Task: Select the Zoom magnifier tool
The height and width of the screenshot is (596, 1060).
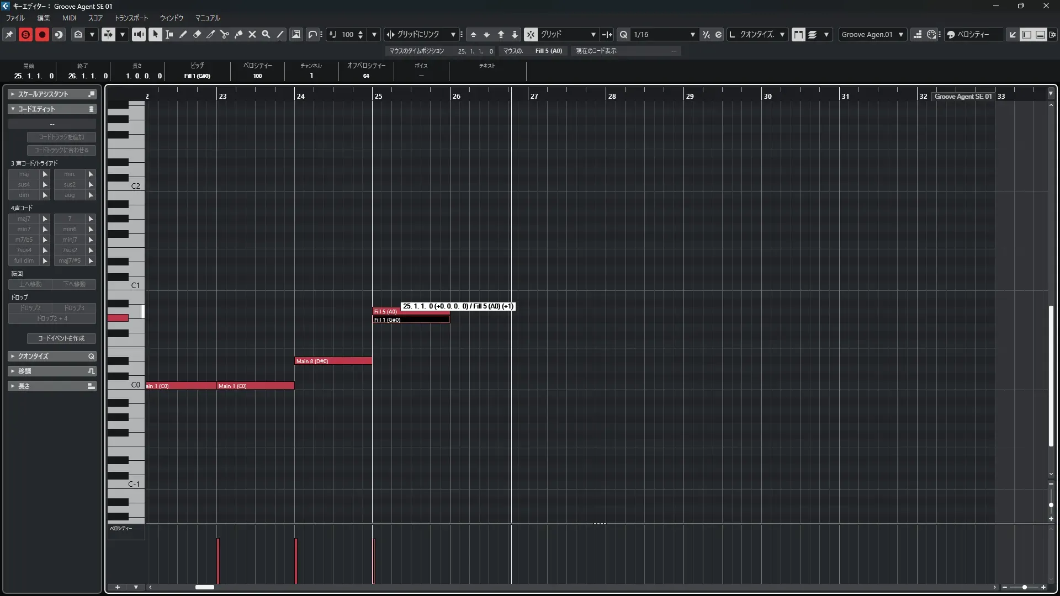Action: coord(266,34)
